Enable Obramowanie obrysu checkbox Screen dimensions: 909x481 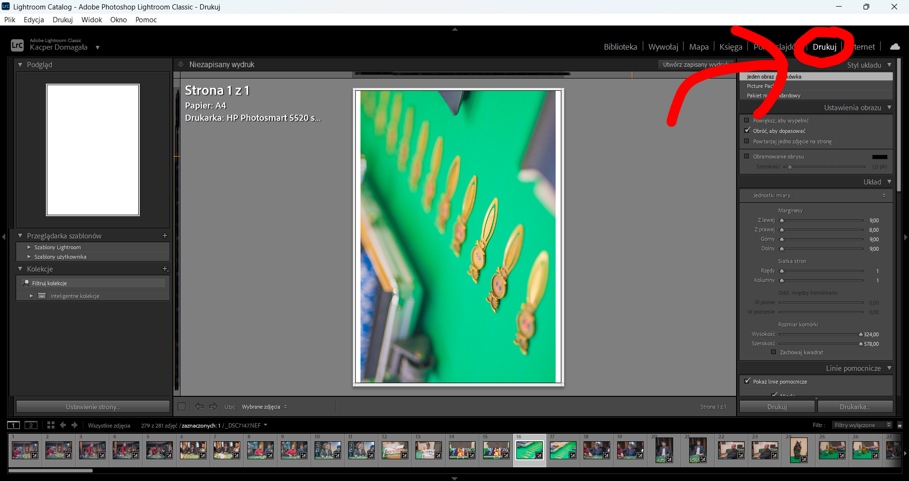click(x=747, y=156)
